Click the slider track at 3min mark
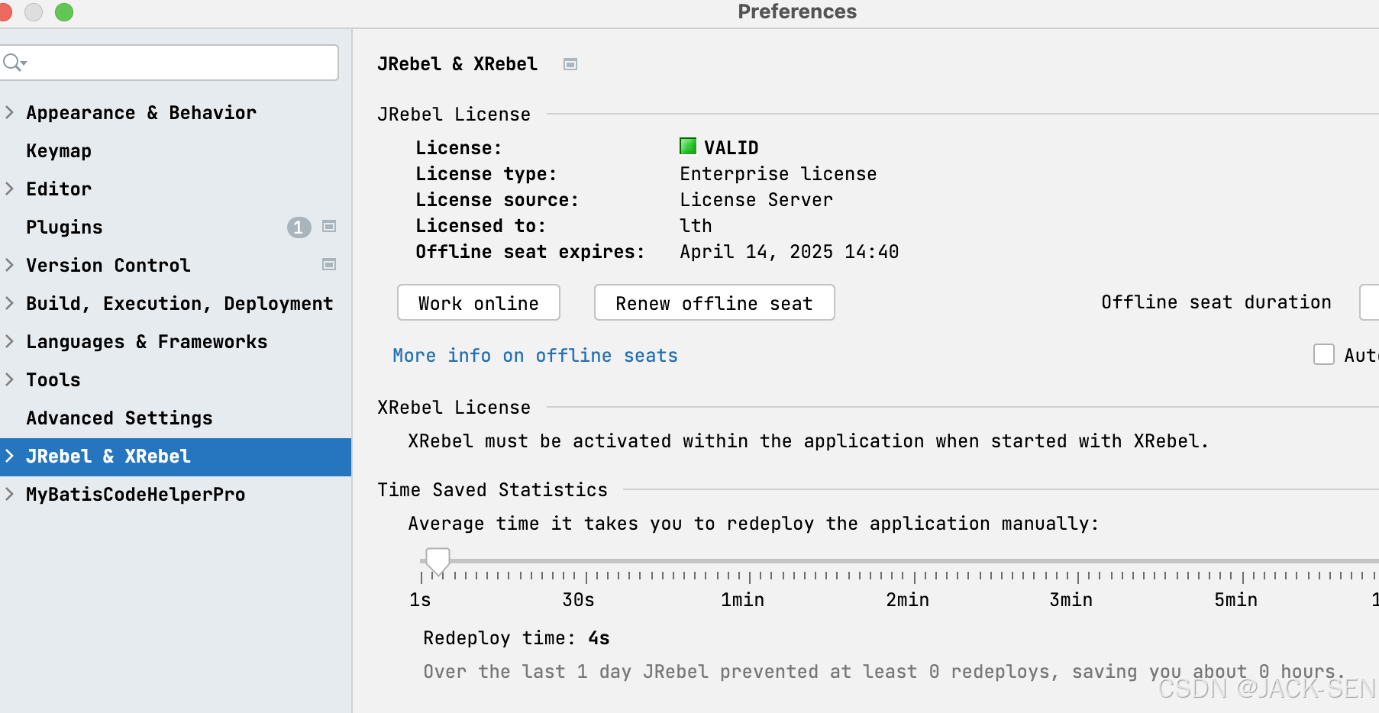This screenshot has width=1379, height=713. tap(1078, 561)
